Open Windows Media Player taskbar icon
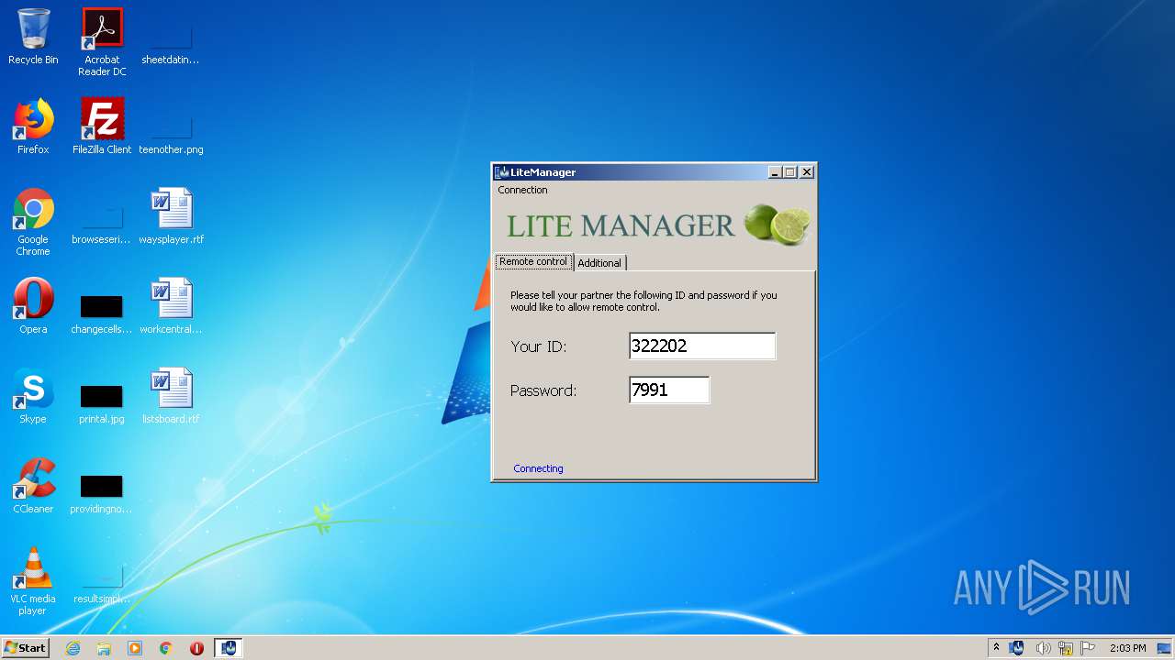The width and height of the screenshot is (1175, 660). (x=135, y=648)
